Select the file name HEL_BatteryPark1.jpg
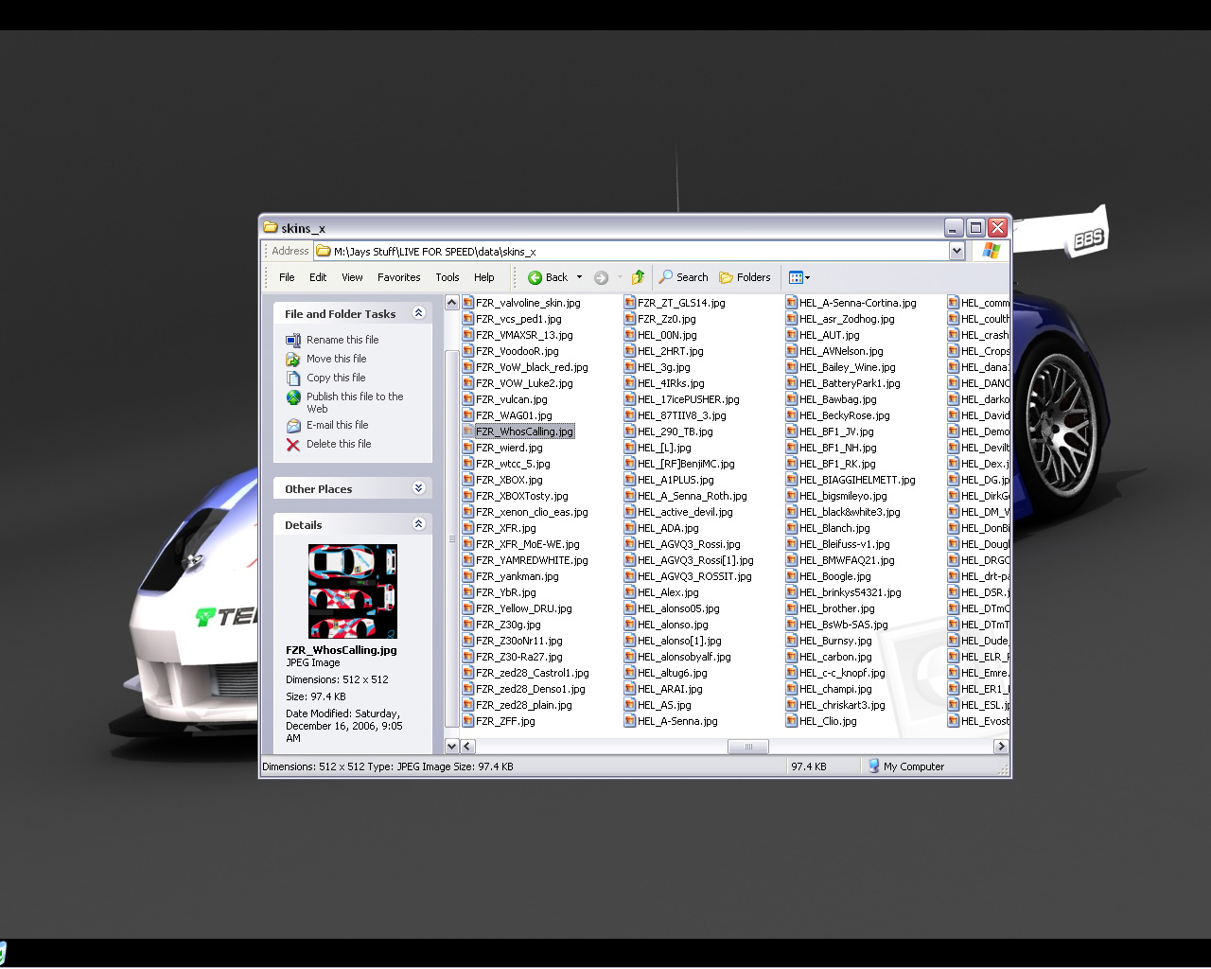This screenshot has height=969, width=1211. point(850,383)
